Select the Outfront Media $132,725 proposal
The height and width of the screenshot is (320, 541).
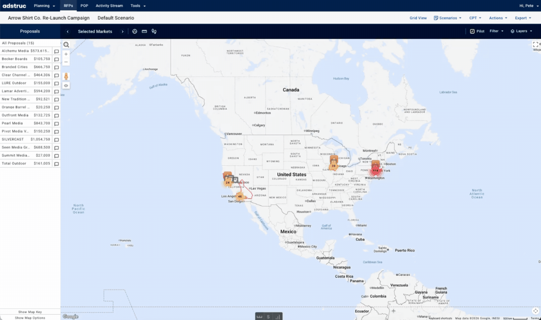(x=26, y=115)
